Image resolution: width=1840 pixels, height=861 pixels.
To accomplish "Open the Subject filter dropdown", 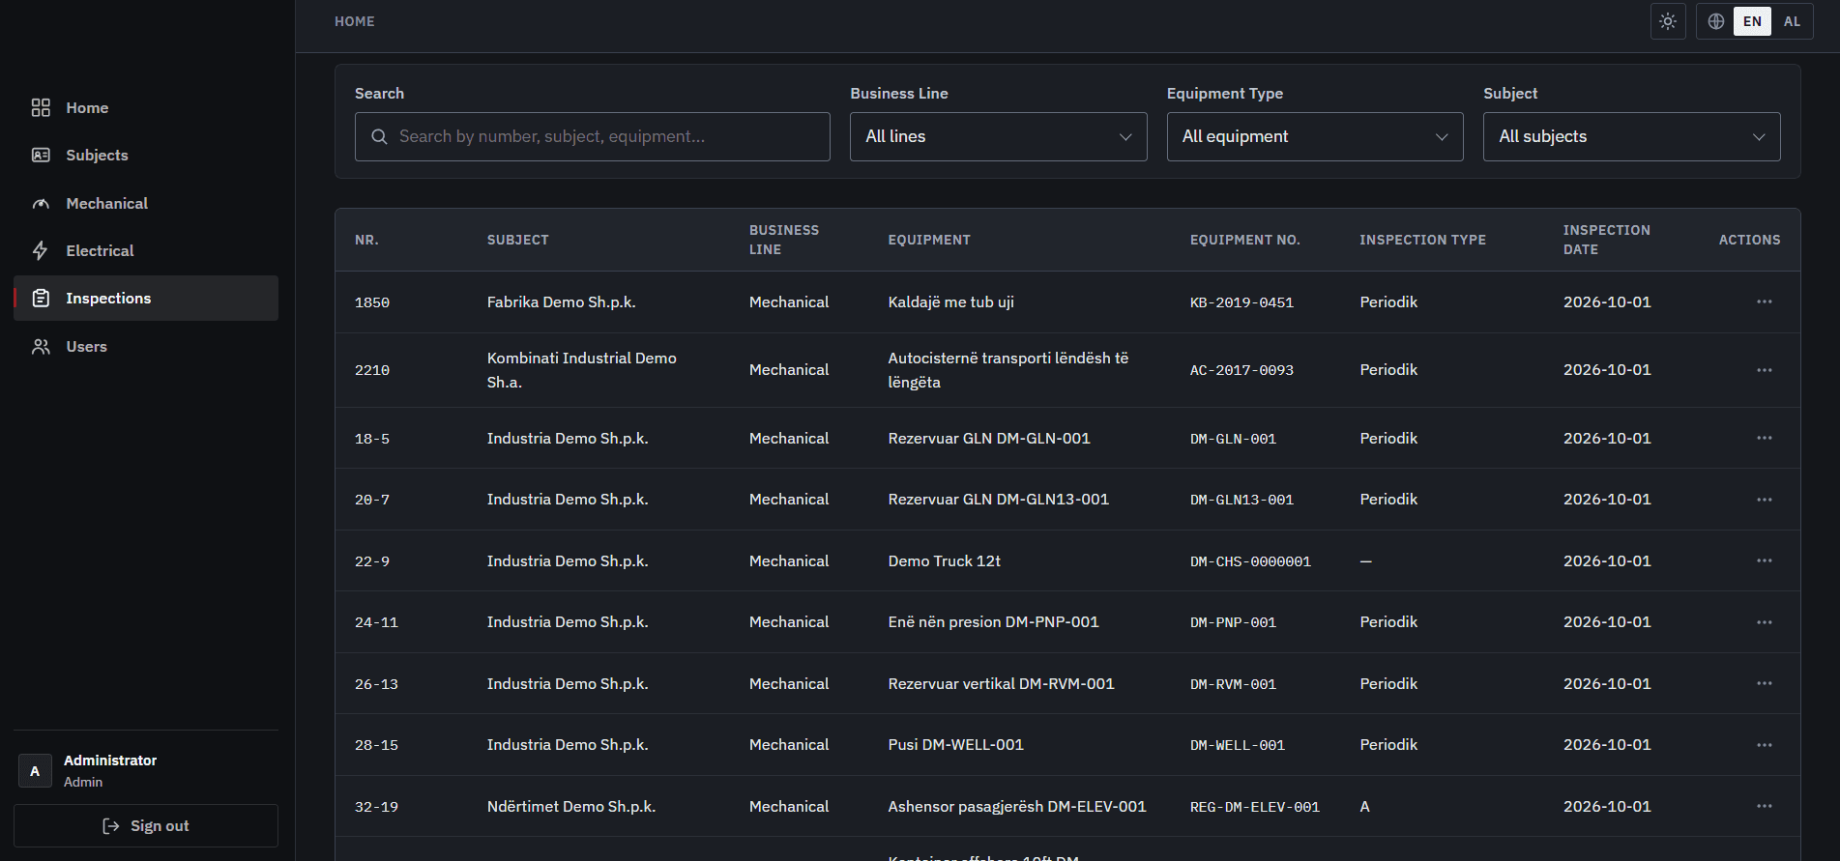I will pyautogui.click(x=1631, y=137).
